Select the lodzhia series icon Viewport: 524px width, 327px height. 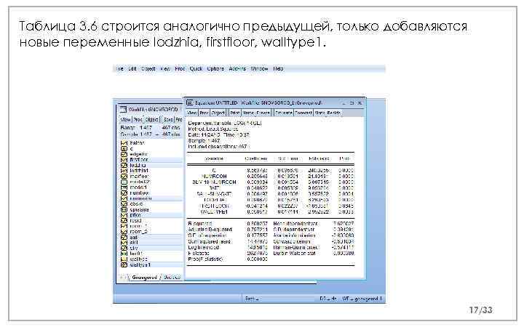[124, 165]
